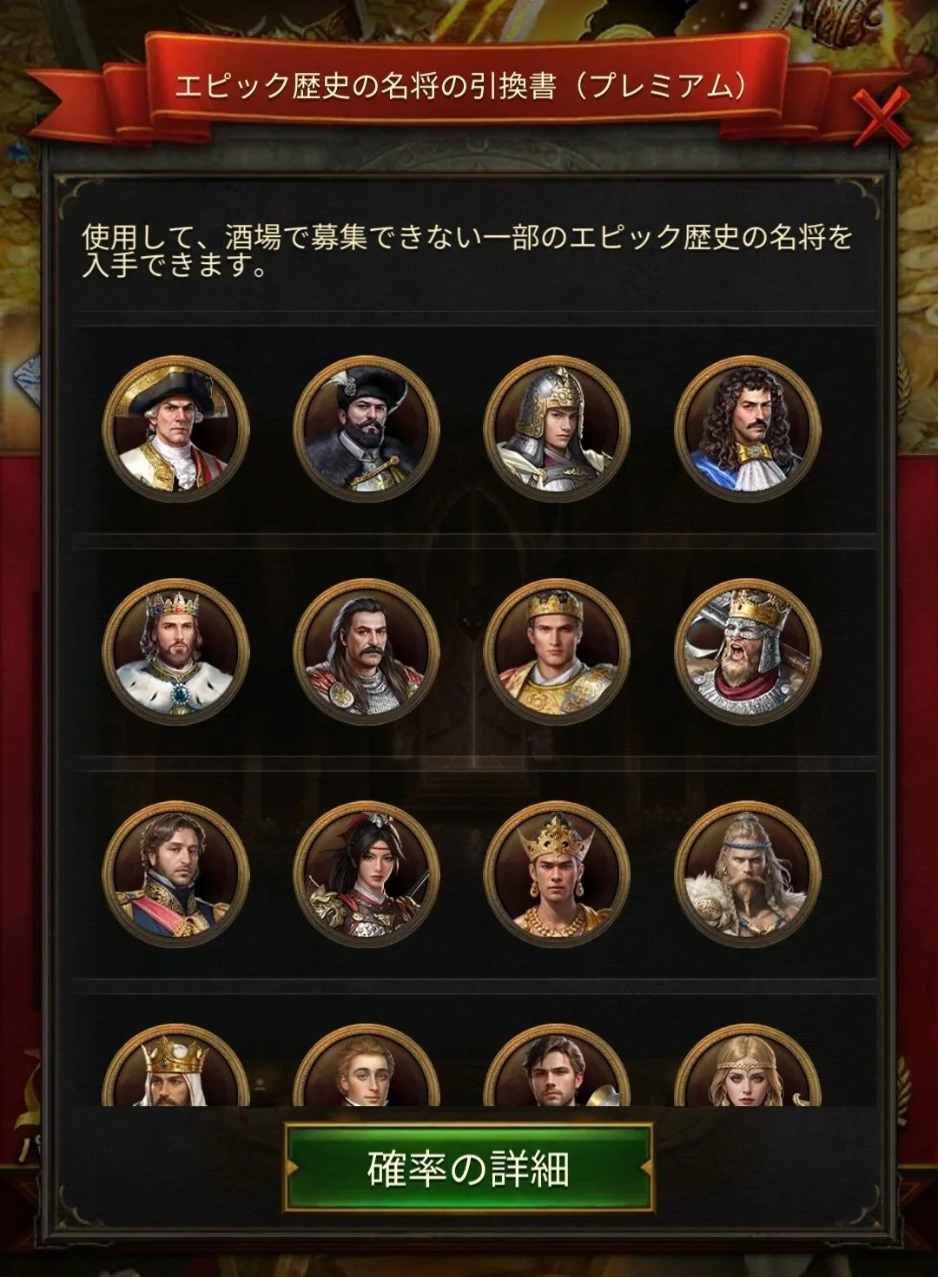Tap the bearded general in fur hat
Viewport: 938px width, 1277px height.
367,429
